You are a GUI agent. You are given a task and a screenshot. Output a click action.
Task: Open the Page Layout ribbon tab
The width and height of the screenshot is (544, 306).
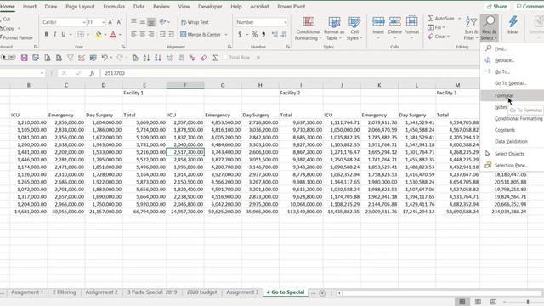click(x=80, y=7)
